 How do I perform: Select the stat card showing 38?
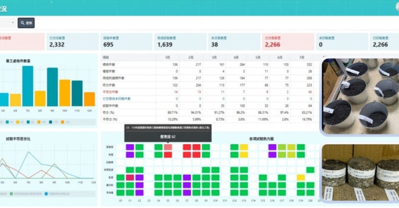234,42
